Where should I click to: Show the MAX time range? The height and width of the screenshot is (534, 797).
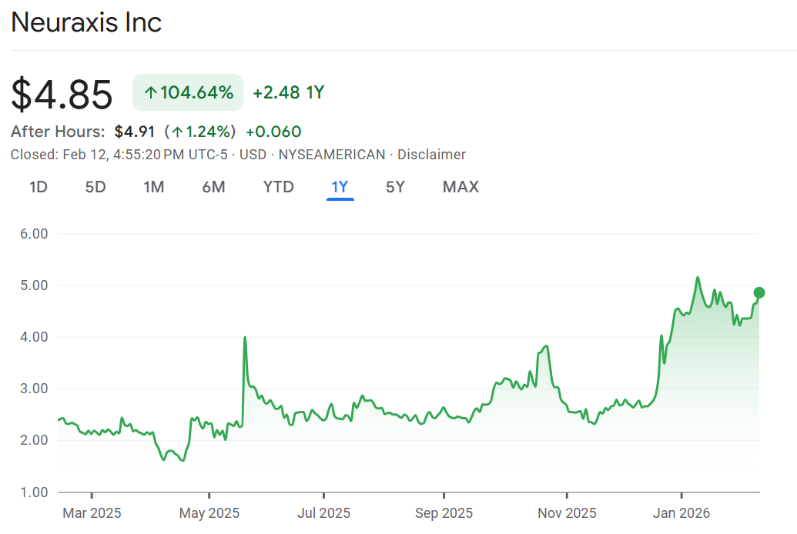[x=460, y=187]
